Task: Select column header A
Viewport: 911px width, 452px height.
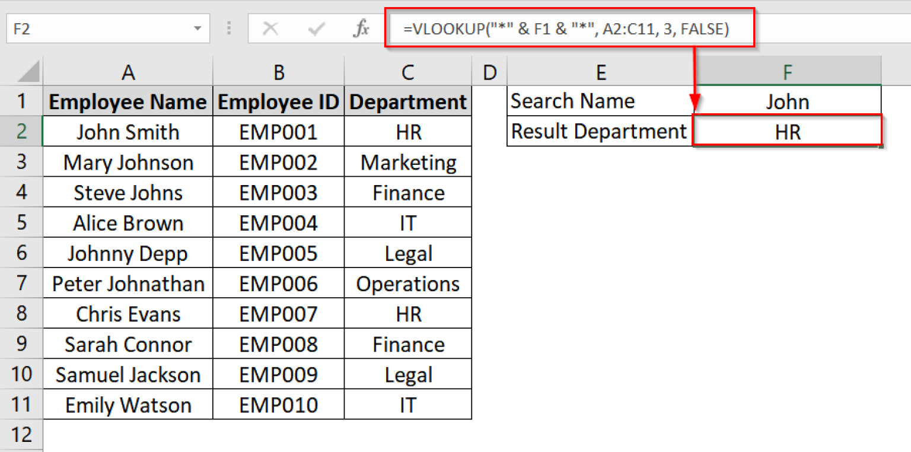Action: pyautogui.click(x=128, y=71)
